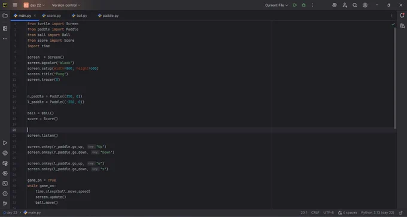Change line separator CRLF
Screen dimensions: 407x217
tap(315, 213)
